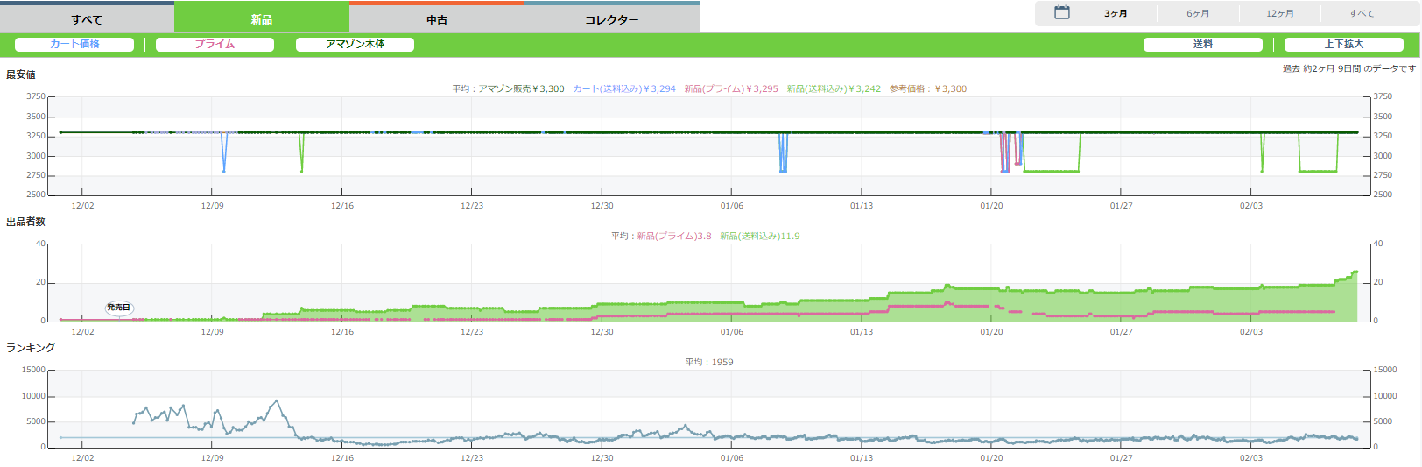This screenshot has height=467, width=1422.
Task: Toggle the カート価格 line display
Action: tap(74, 44)
